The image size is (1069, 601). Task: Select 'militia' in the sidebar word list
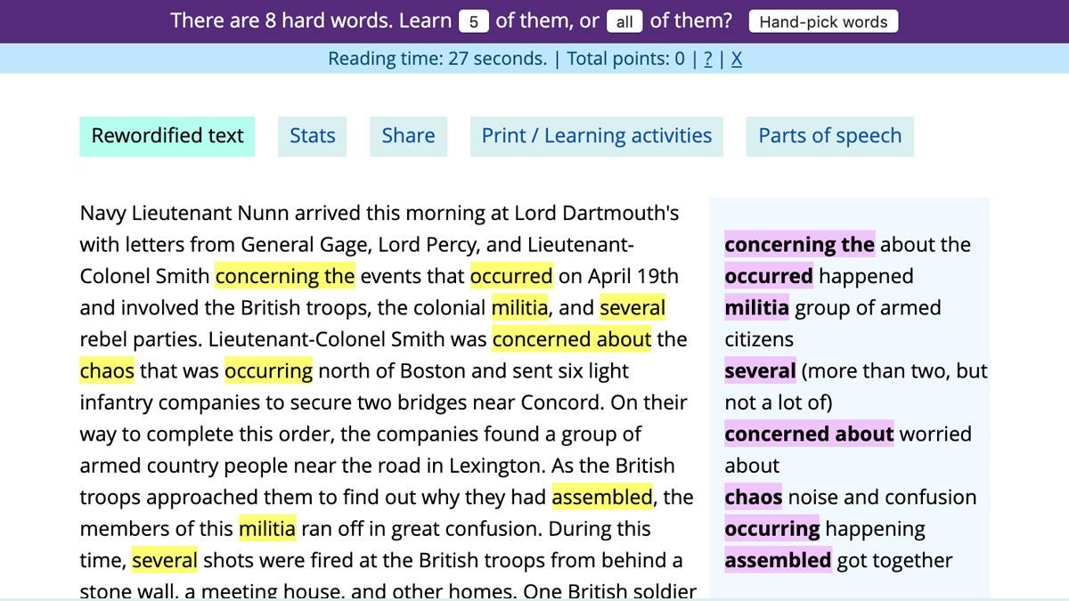point(756,308)
